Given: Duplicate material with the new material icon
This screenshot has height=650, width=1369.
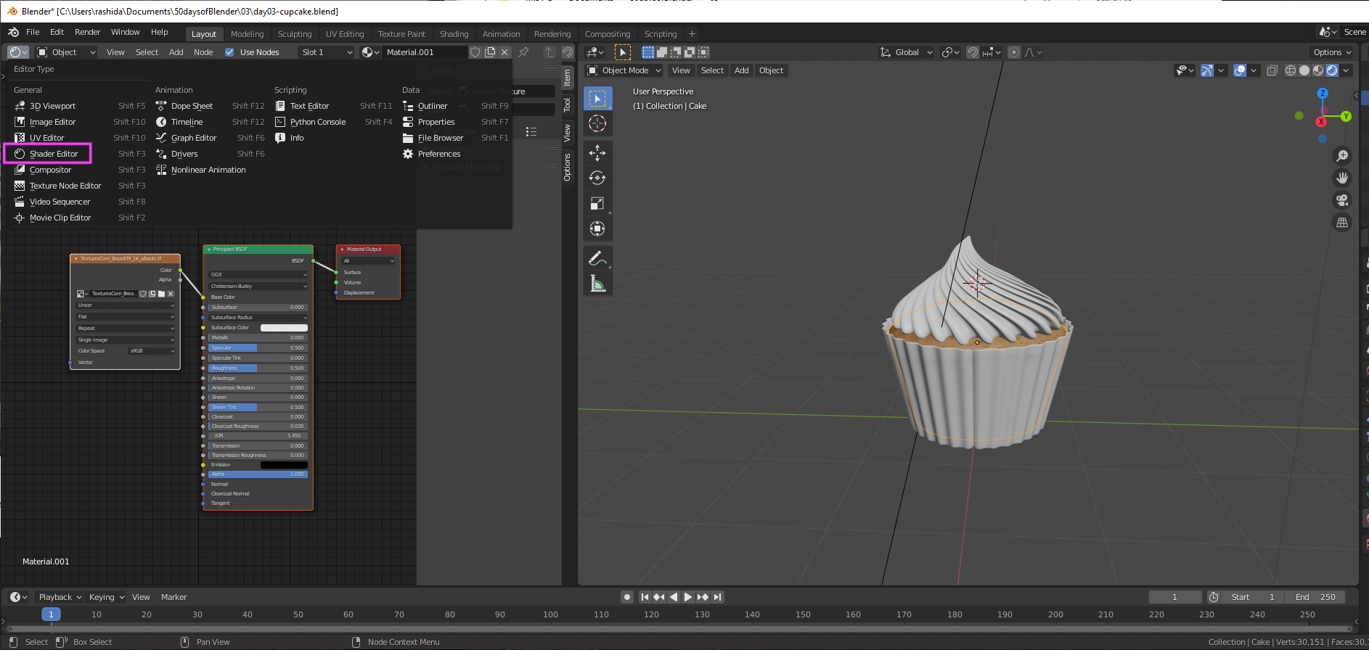Looking at the screenshot, I should [490, 52].
